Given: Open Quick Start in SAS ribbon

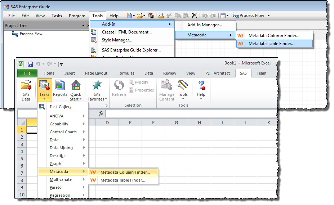Looking at the screenshot, I should 76,90.
